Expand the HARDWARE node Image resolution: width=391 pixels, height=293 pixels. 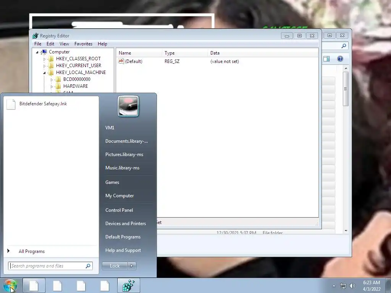(x=52, y=87)
